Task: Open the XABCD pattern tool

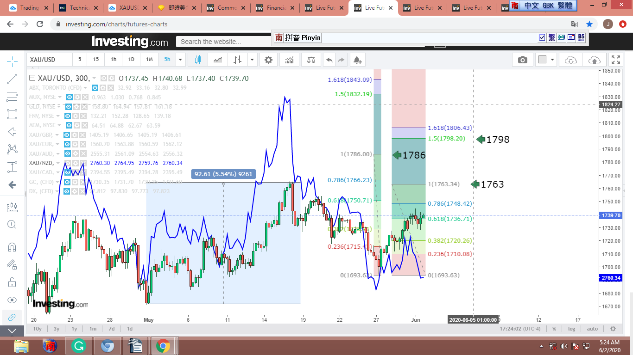Action: tap(12, 149)
